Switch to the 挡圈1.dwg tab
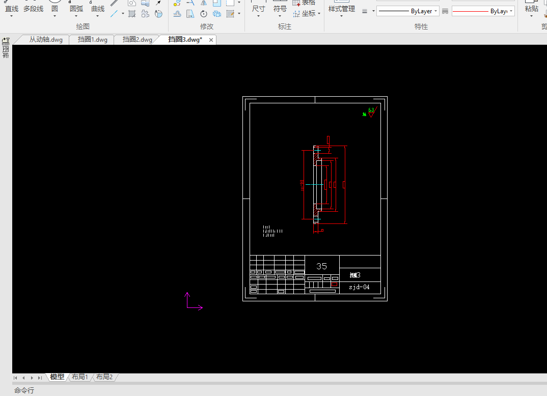The height and width of the screenshot is (396, 547). 92,40
